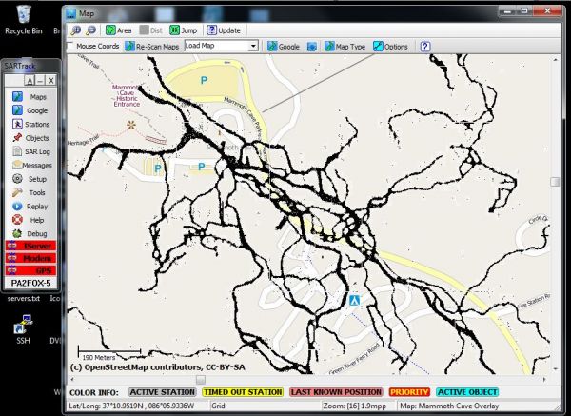Click the zoom in magnifier icon
The height and width of the screenshot is (416, 571).
(x=76, y=30)
